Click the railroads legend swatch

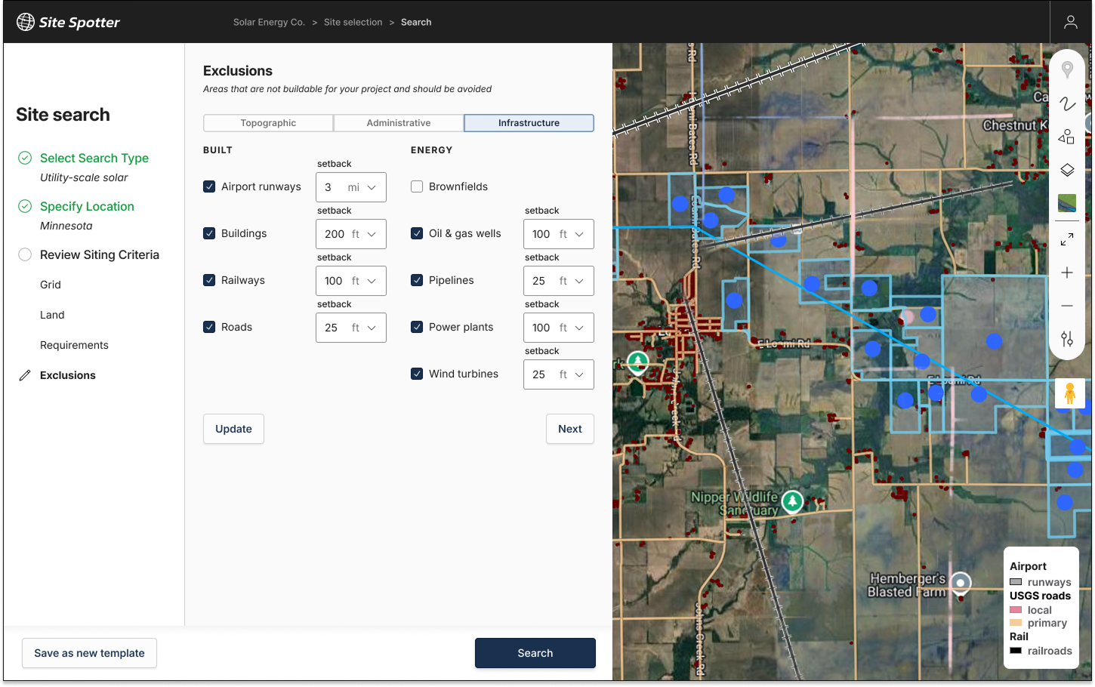(1016, 650)
